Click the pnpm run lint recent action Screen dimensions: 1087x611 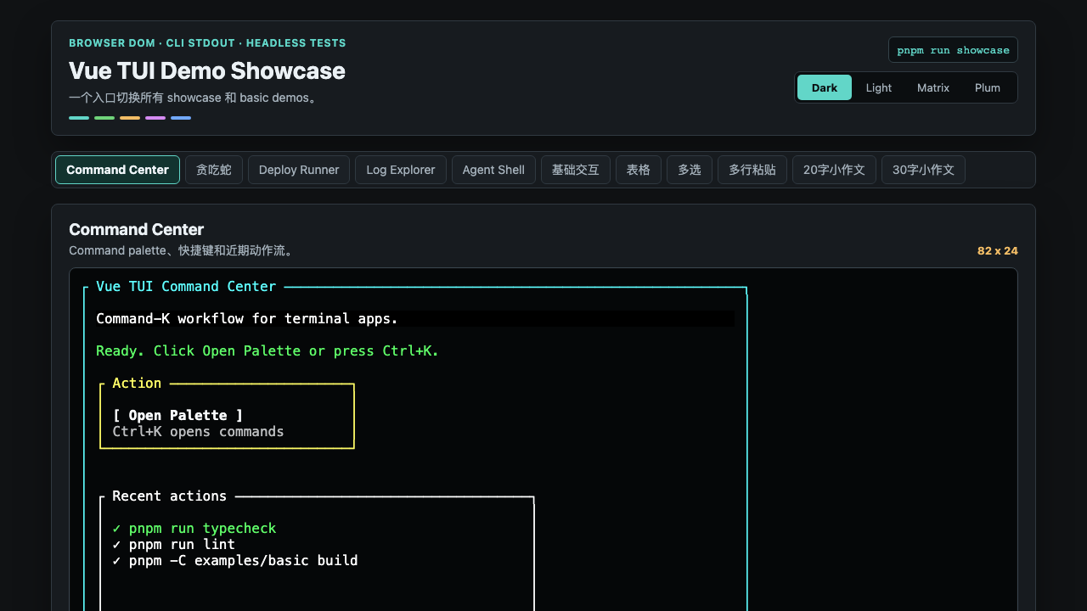(174, 544)
